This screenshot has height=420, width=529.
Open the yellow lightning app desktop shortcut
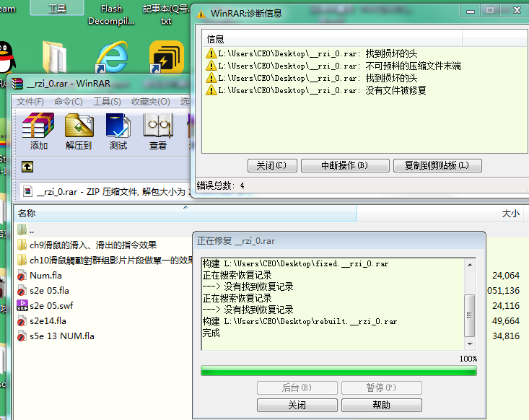(167, 57)
